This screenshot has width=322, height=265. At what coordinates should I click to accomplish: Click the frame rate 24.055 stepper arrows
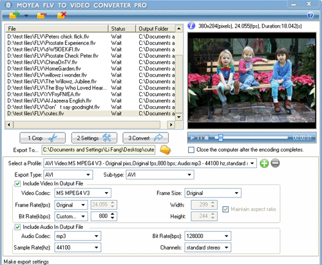(x=113, y=205)
